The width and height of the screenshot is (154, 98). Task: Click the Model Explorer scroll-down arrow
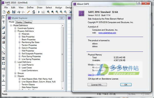(62, 88)
